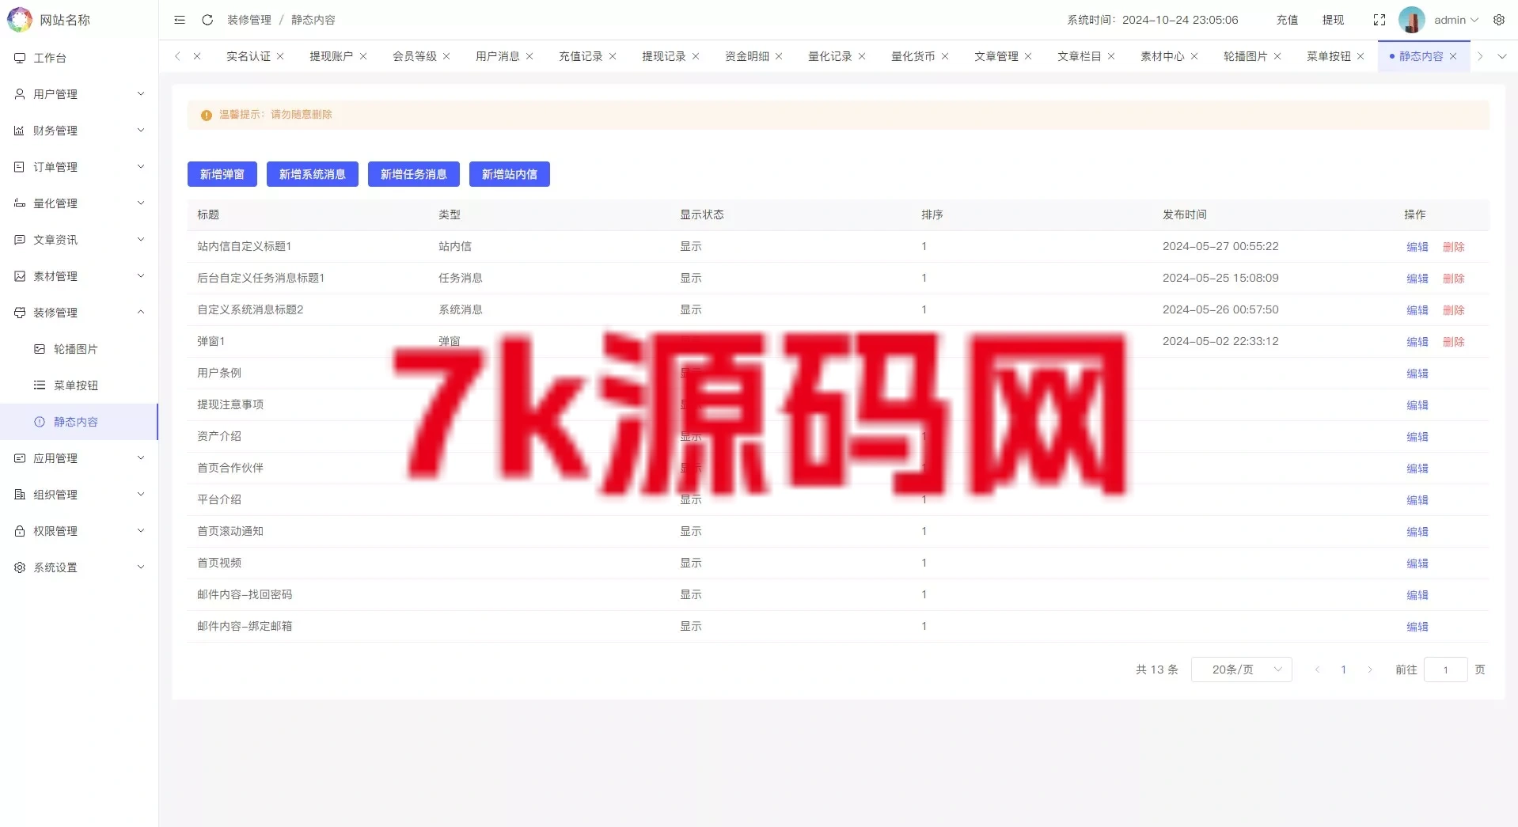Click the 温馨提示 warning icon
Image resolution: width=1518 pixels, height=827 pixels.
coord(207,115)
